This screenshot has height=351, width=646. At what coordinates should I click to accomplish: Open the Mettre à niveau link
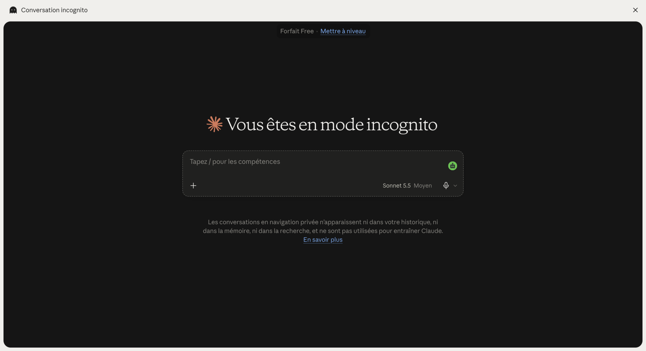coord(343,31)
